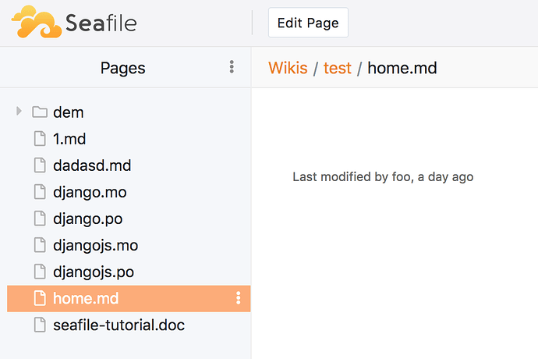Open django.po from the file list
This screenshot has height=359, width=538.
tap(87, 219)
